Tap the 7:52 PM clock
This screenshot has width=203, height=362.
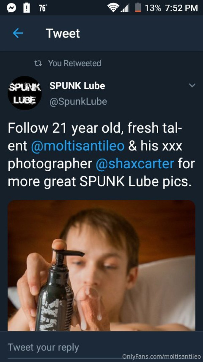181,7
